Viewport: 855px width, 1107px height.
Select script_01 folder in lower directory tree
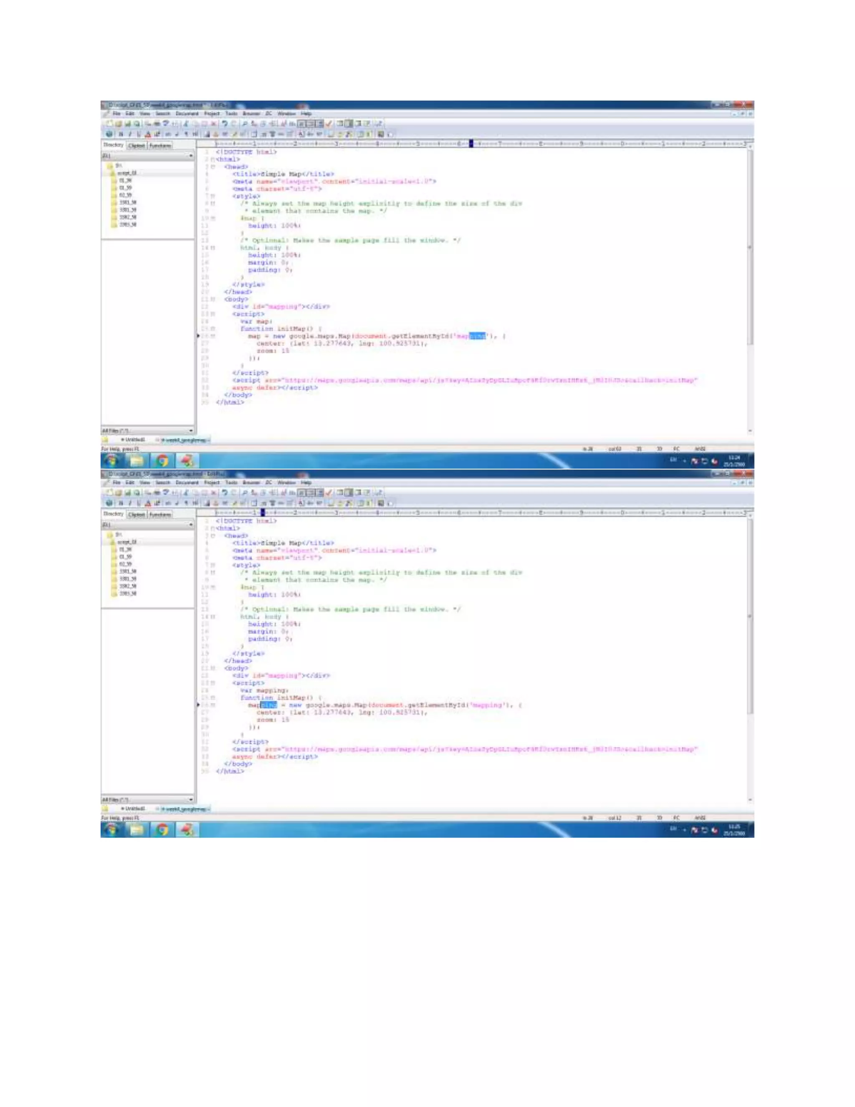coord(126,542)
